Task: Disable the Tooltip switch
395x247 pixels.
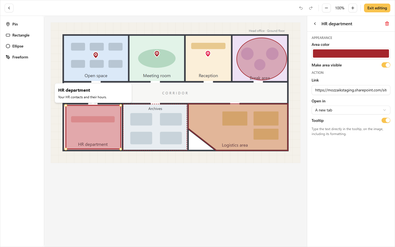Action: pyautogui.click(x=386, y=120)
